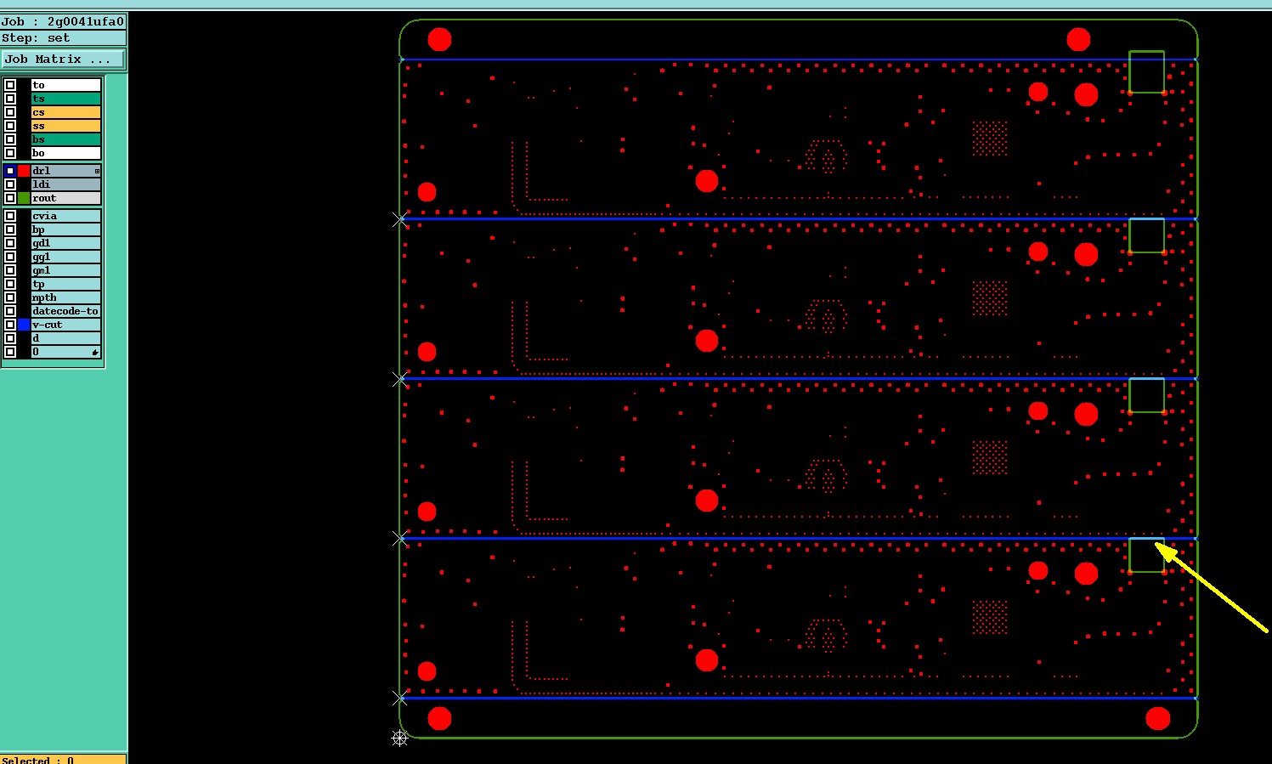The height and width of the screenshot is (764, 1272).
Task: Enable the 'ts' layer checkbox
Action: pos(10,99)
